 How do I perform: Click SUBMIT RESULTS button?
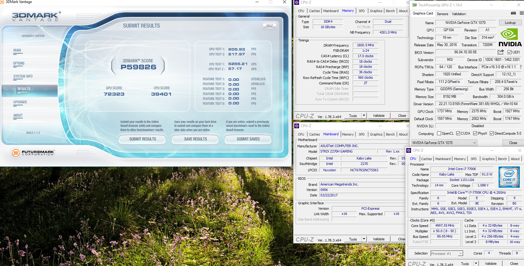pyautogui.click(x=143, y=139)
